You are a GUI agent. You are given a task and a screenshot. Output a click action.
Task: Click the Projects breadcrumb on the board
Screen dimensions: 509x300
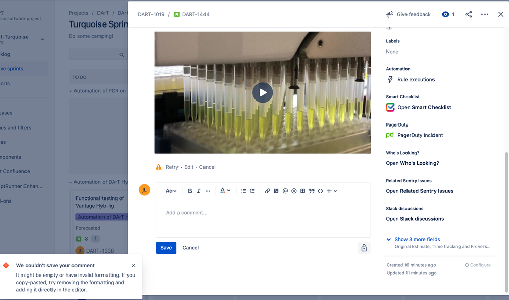[79, 13]
